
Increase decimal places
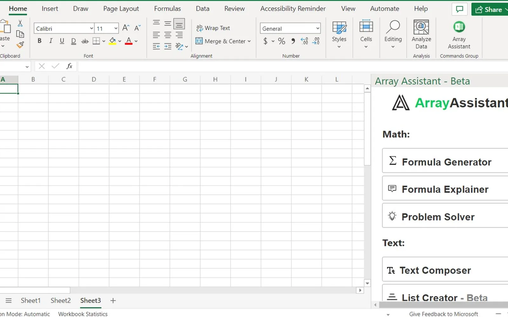(304, 41)
